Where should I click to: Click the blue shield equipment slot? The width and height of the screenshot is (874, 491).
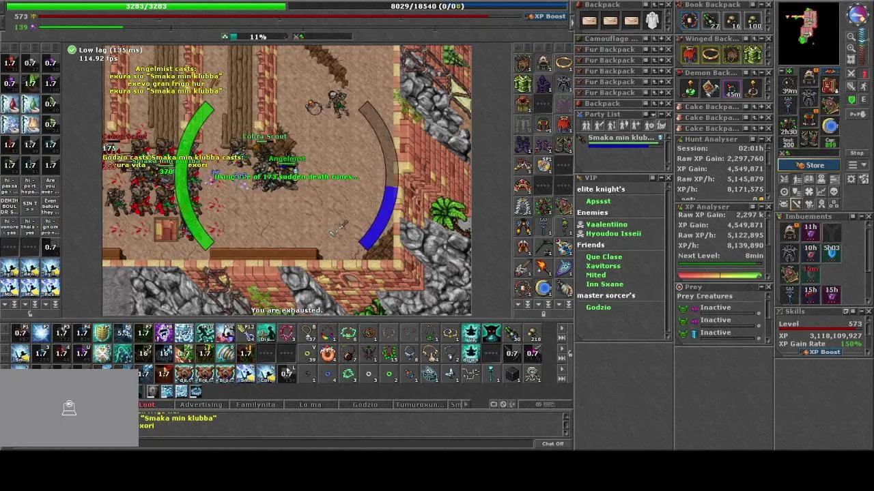coord(830,125)
